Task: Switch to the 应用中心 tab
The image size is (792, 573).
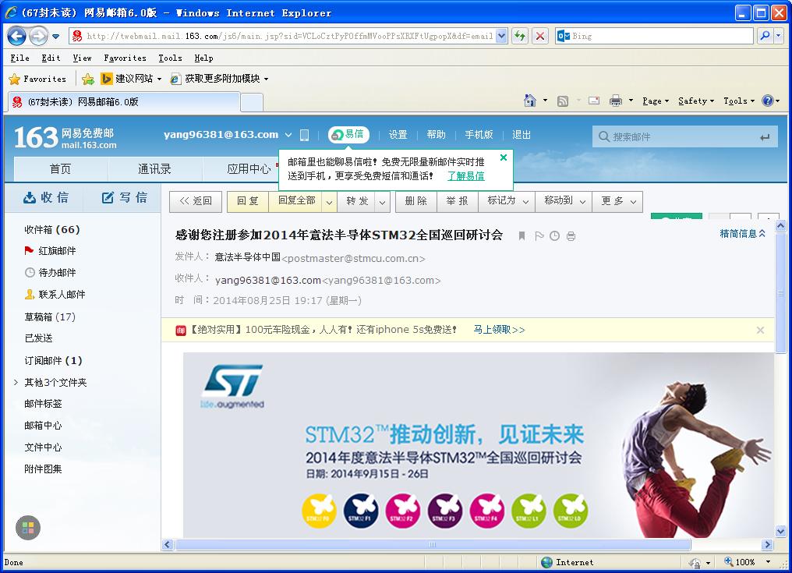Action: [x=249, y=168]
